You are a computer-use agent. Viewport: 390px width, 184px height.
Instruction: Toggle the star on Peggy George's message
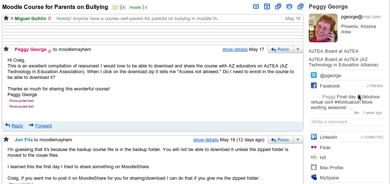coord(6,49)
